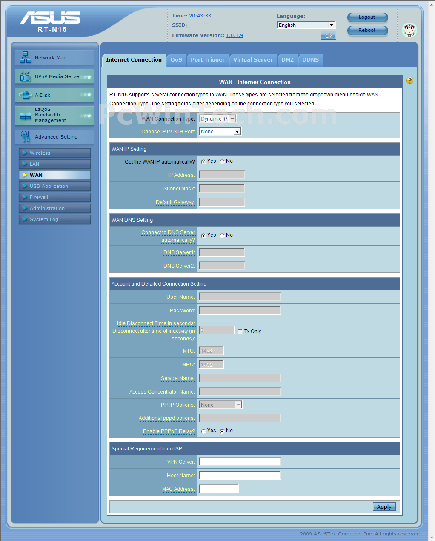Select Yes for automatic DNS server
This screenshot has height=541, width=435.
(x=203, y=236)
